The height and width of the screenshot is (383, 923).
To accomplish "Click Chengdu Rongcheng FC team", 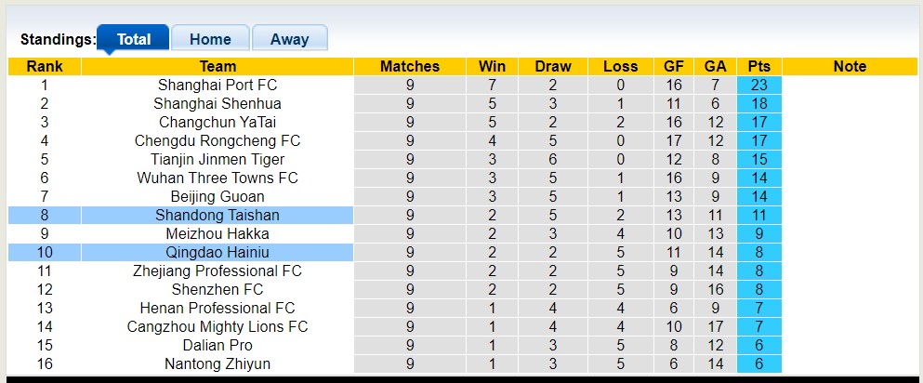I will tap(218, 140).
